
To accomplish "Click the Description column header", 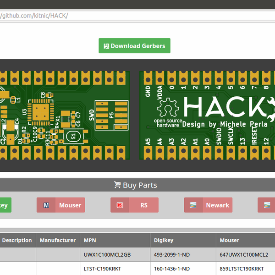I will [x=17, y=240].
